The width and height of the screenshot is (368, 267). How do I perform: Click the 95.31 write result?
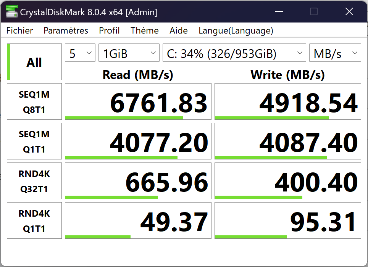click(288, 220)
